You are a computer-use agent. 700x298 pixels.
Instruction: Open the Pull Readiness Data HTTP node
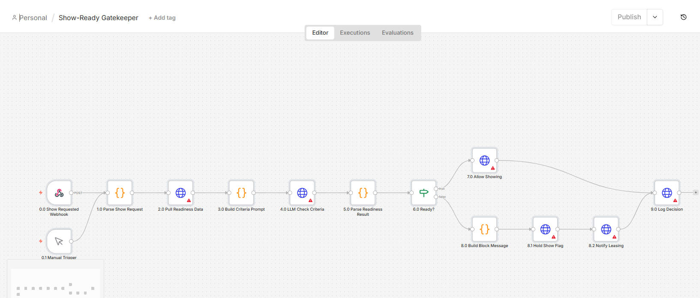tap(180, 193)
